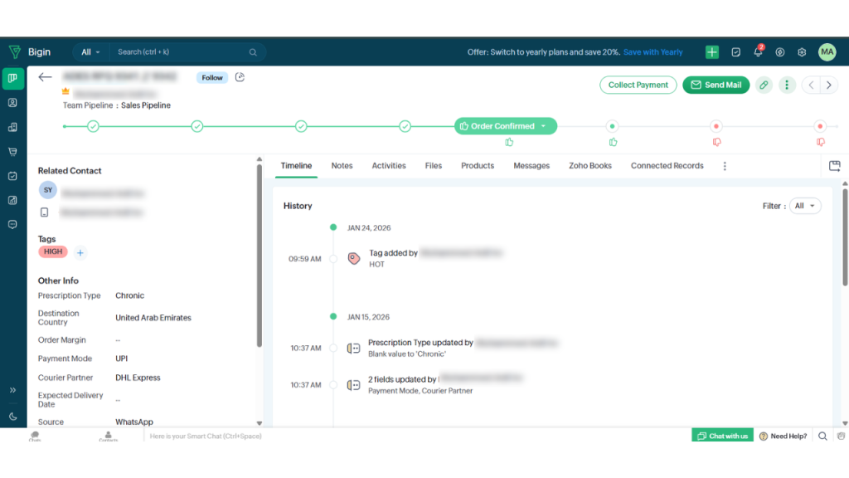Open Contacts icon in left sidebar

click(12, 103)
